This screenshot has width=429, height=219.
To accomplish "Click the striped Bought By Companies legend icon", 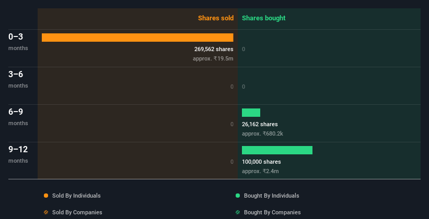I will [238, 212].
